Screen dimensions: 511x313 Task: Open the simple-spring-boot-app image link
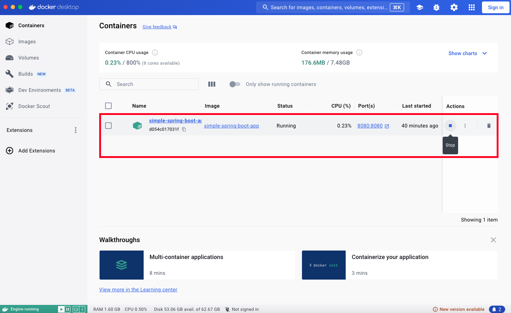tap(231, 126)
